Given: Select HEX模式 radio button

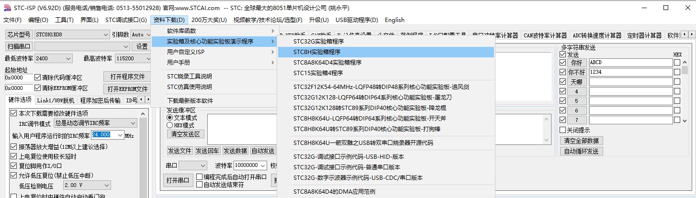Looking at the screenshot, I should (169, 125).
